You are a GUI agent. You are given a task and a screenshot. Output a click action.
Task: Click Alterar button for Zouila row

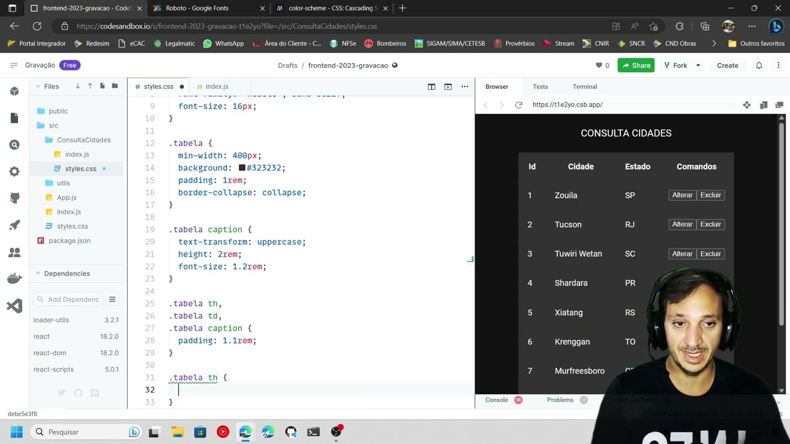682,195
